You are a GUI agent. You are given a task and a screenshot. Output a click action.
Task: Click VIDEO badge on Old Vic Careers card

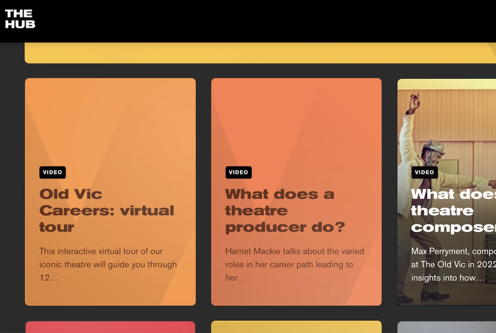(x=52, y=172)
